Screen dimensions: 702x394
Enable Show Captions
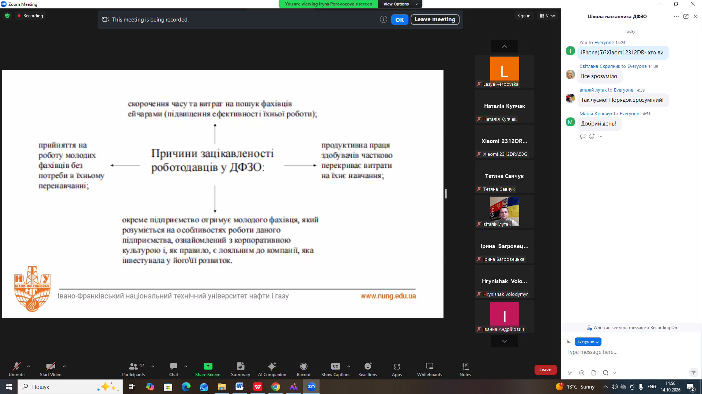[x=336, y=369]
